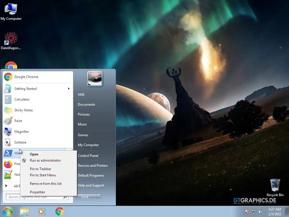Viewport: 289px width, 217px height.
Task: Open Windows Explorer from the taskbar
Action: [x=25, y=212]
